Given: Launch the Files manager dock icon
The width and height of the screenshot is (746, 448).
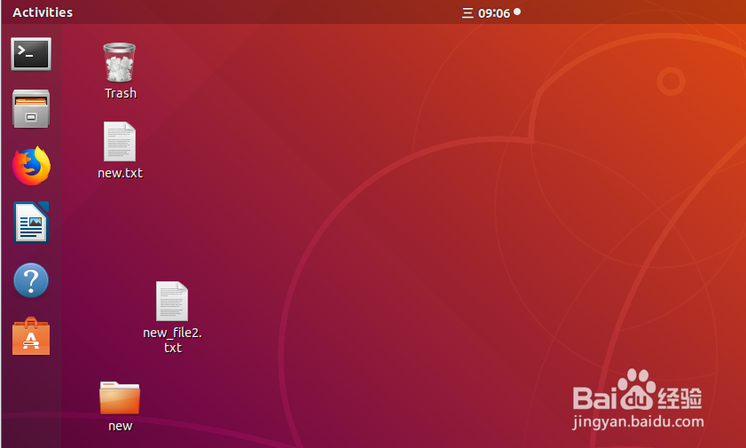Looking at the screenshot, I should 31,109.
